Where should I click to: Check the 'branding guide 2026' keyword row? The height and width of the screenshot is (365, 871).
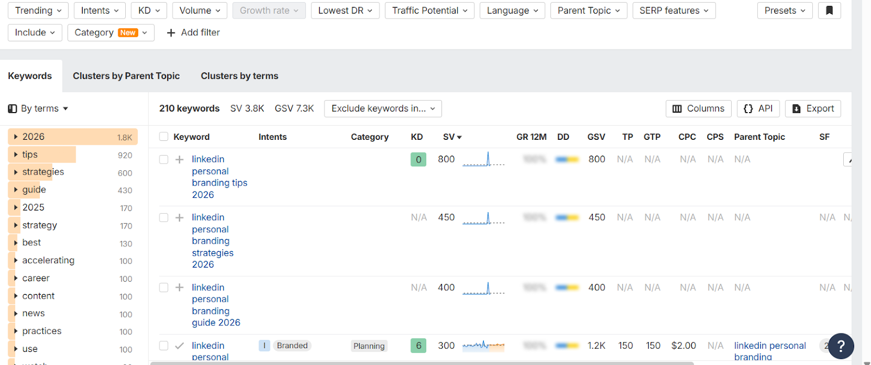click(163, 287)
